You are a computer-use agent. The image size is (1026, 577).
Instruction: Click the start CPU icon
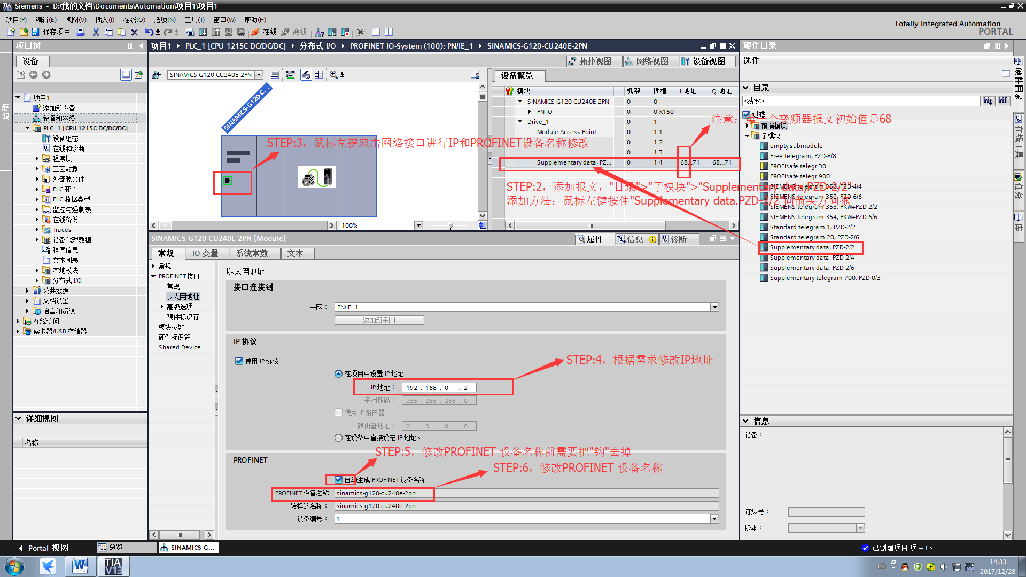(x=332, y=32)
